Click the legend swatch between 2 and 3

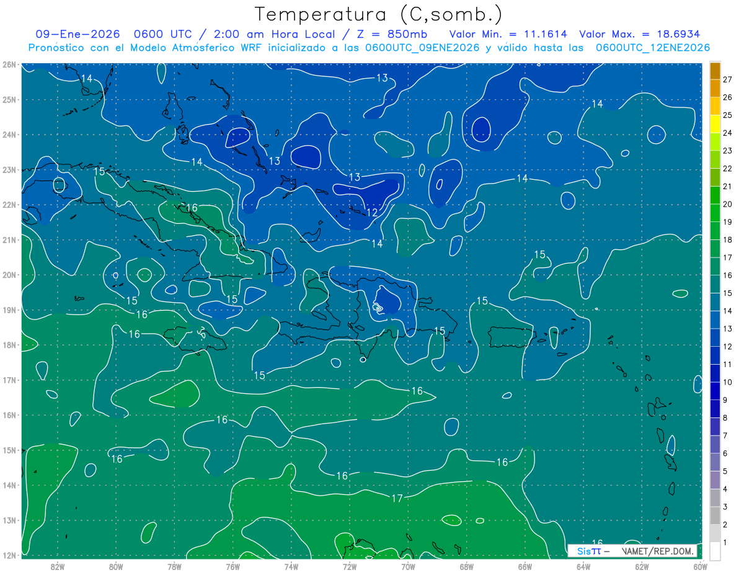[x=715, y=516]
